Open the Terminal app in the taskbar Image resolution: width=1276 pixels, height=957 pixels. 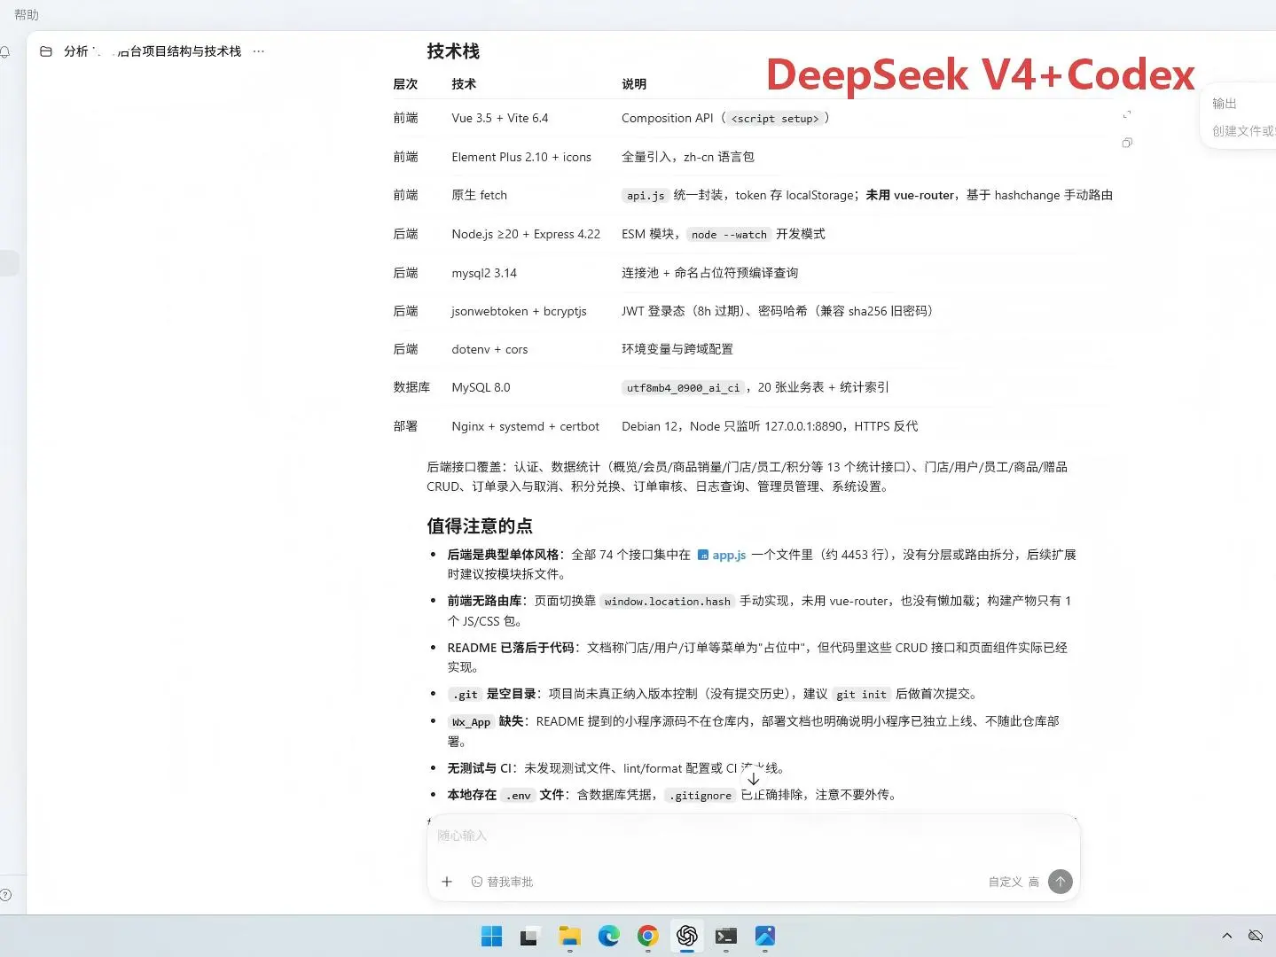point(726,936)
